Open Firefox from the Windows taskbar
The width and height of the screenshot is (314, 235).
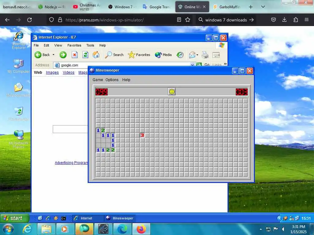(x=141, y=229)
